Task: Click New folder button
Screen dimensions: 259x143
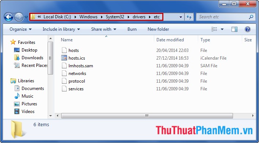Action: [x=158, y=29]
